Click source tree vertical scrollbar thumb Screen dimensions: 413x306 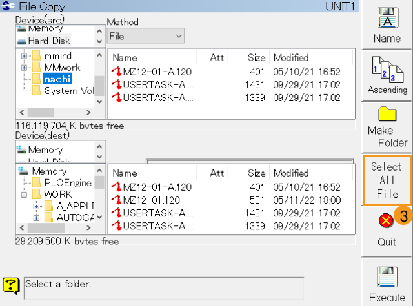tap(99, 86)
